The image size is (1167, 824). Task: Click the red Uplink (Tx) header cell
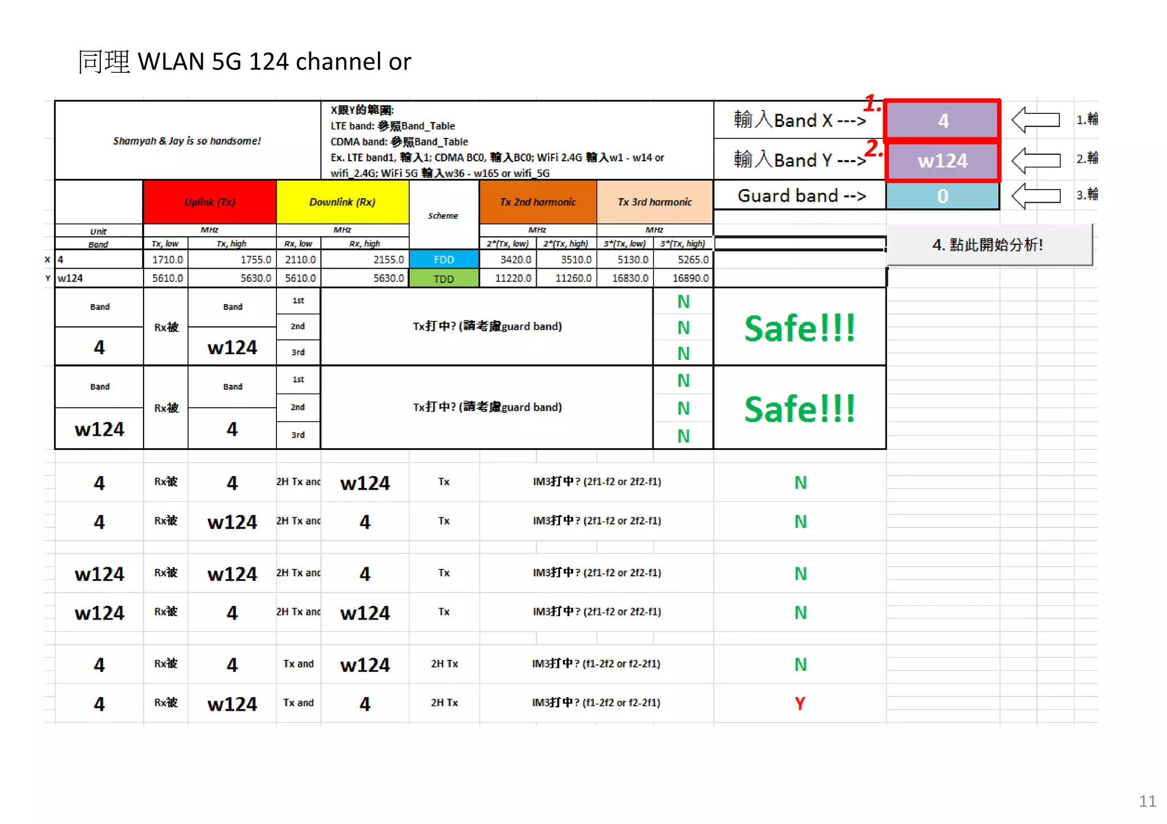point(210,202)
